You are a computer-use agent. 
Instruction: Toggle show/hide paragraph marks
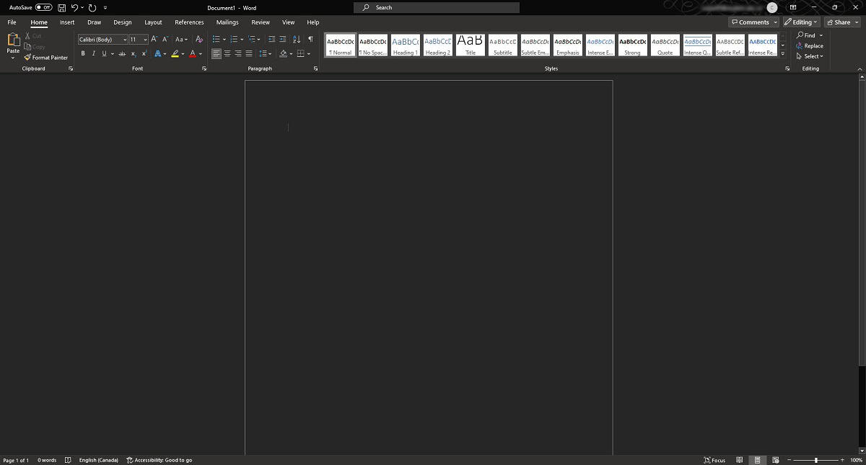(310, 40)
